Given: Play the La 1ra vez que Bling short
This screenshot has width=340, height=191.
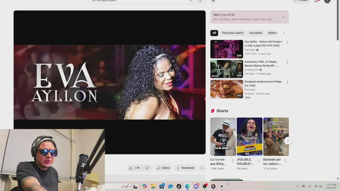Looking at the screenshot, I should (x=223, y=137).
